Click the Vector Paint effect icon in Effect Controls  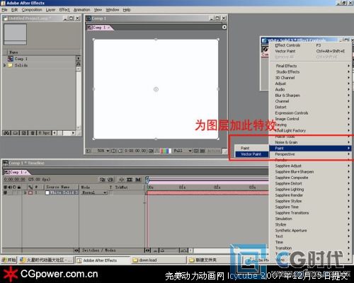point(265,49)
